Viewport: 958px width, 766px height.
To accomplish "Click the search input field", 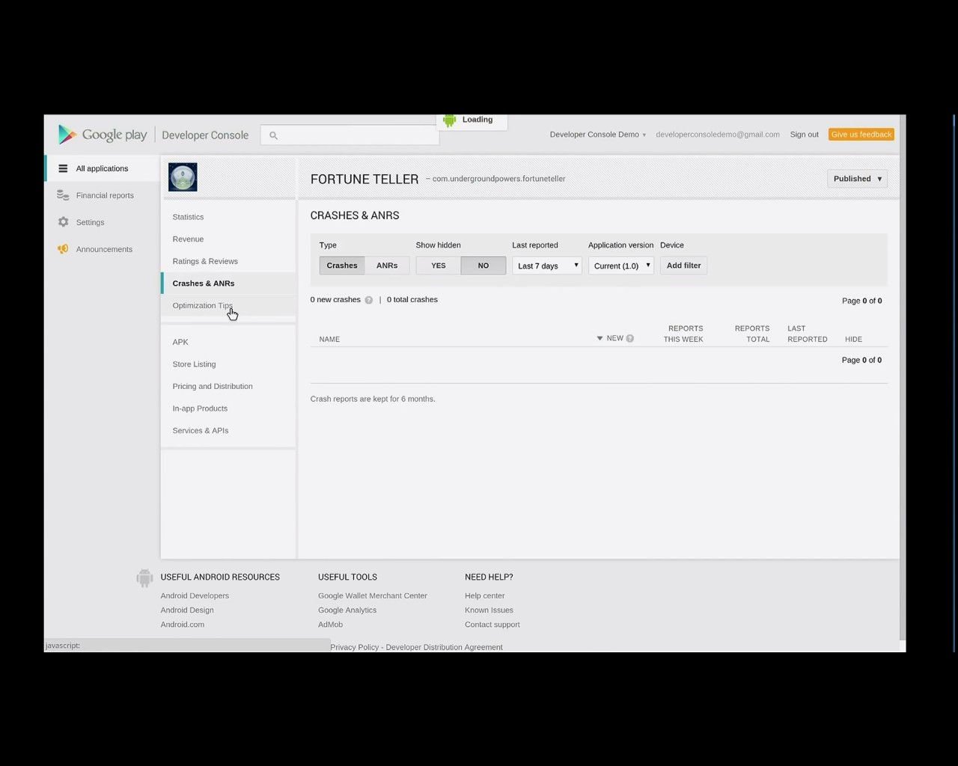I will point(350,135).
